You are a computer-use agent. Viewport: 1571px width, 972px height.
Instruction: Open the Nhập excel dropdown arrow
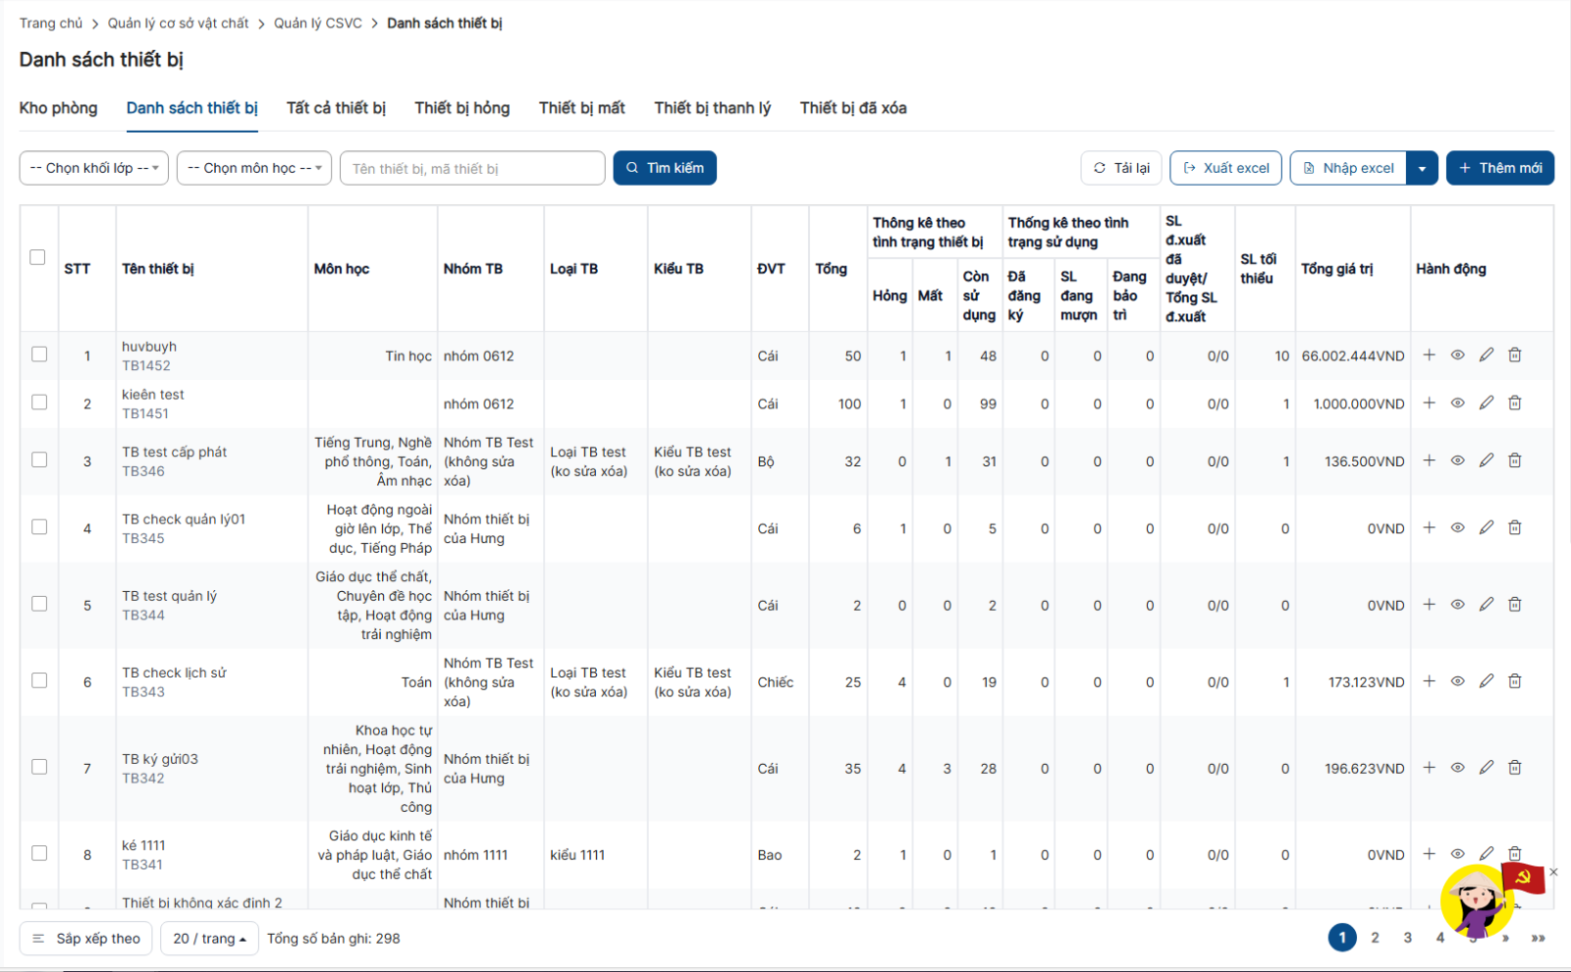tap(1422, 168)
